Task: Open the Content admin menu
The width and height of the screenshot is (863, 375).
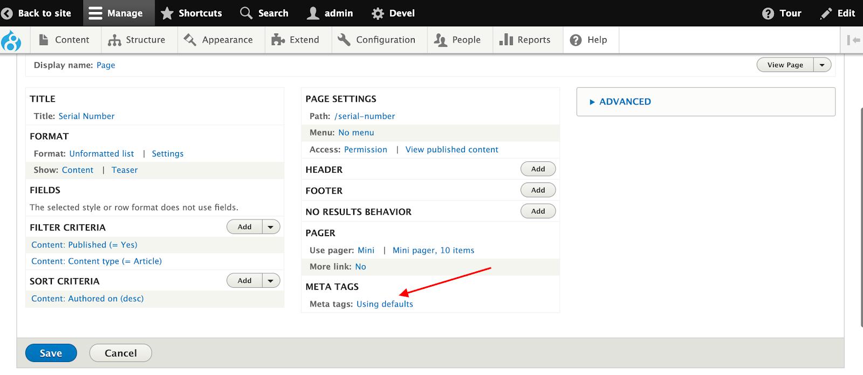Action: click(x=64, y=40)
